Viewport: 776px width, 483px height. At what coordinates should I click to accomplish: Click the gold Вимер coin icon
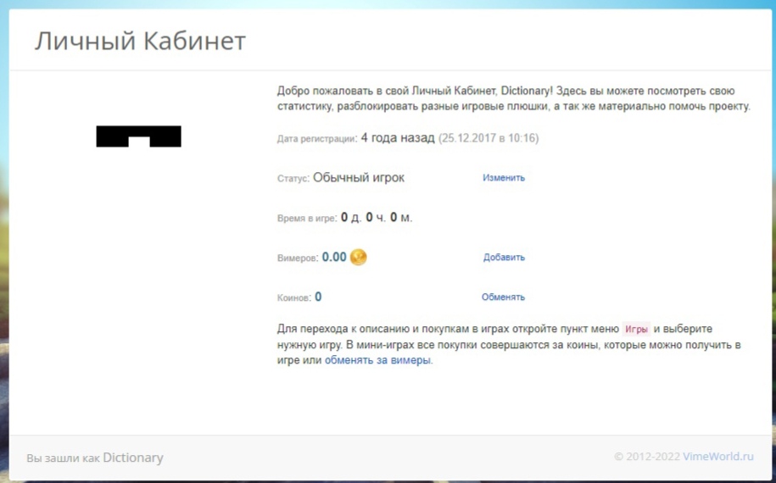coord(358,257)
